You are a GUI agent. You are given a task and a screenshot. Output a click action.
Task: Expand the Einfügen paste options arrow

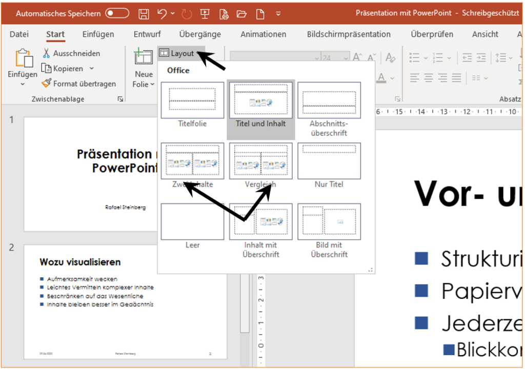(x=23, y=84)
